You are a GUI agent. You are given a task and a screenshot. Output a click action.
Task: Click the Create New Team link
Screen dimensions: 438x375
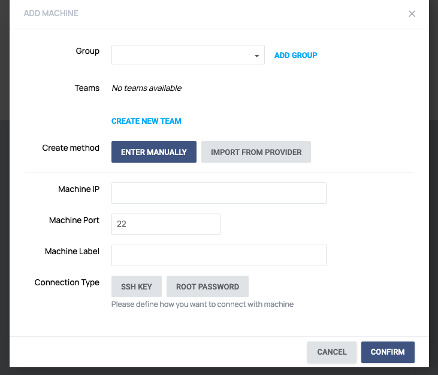(x=146, y=121)
